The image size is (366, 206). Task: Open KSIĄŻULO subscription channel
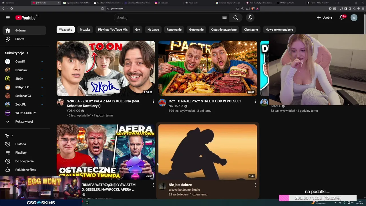(24, 87)
